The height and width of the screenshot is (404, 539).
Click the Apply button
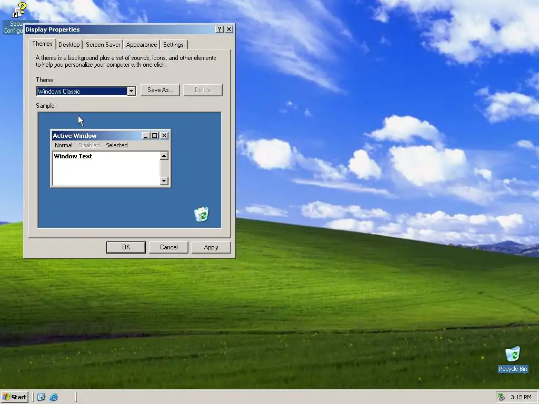pos(211,247)
